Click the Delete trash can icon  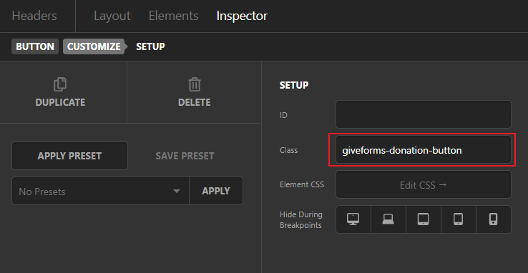pos(195,84)
